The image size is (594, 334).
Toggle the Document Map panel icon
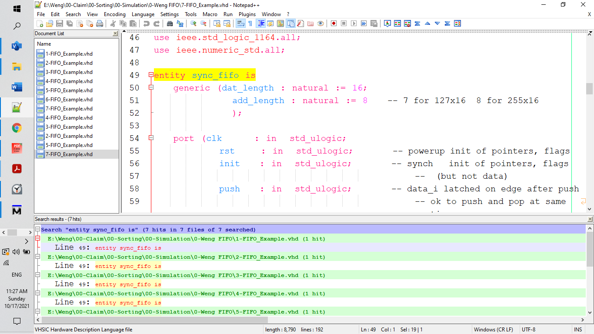(x=280, y=23)
